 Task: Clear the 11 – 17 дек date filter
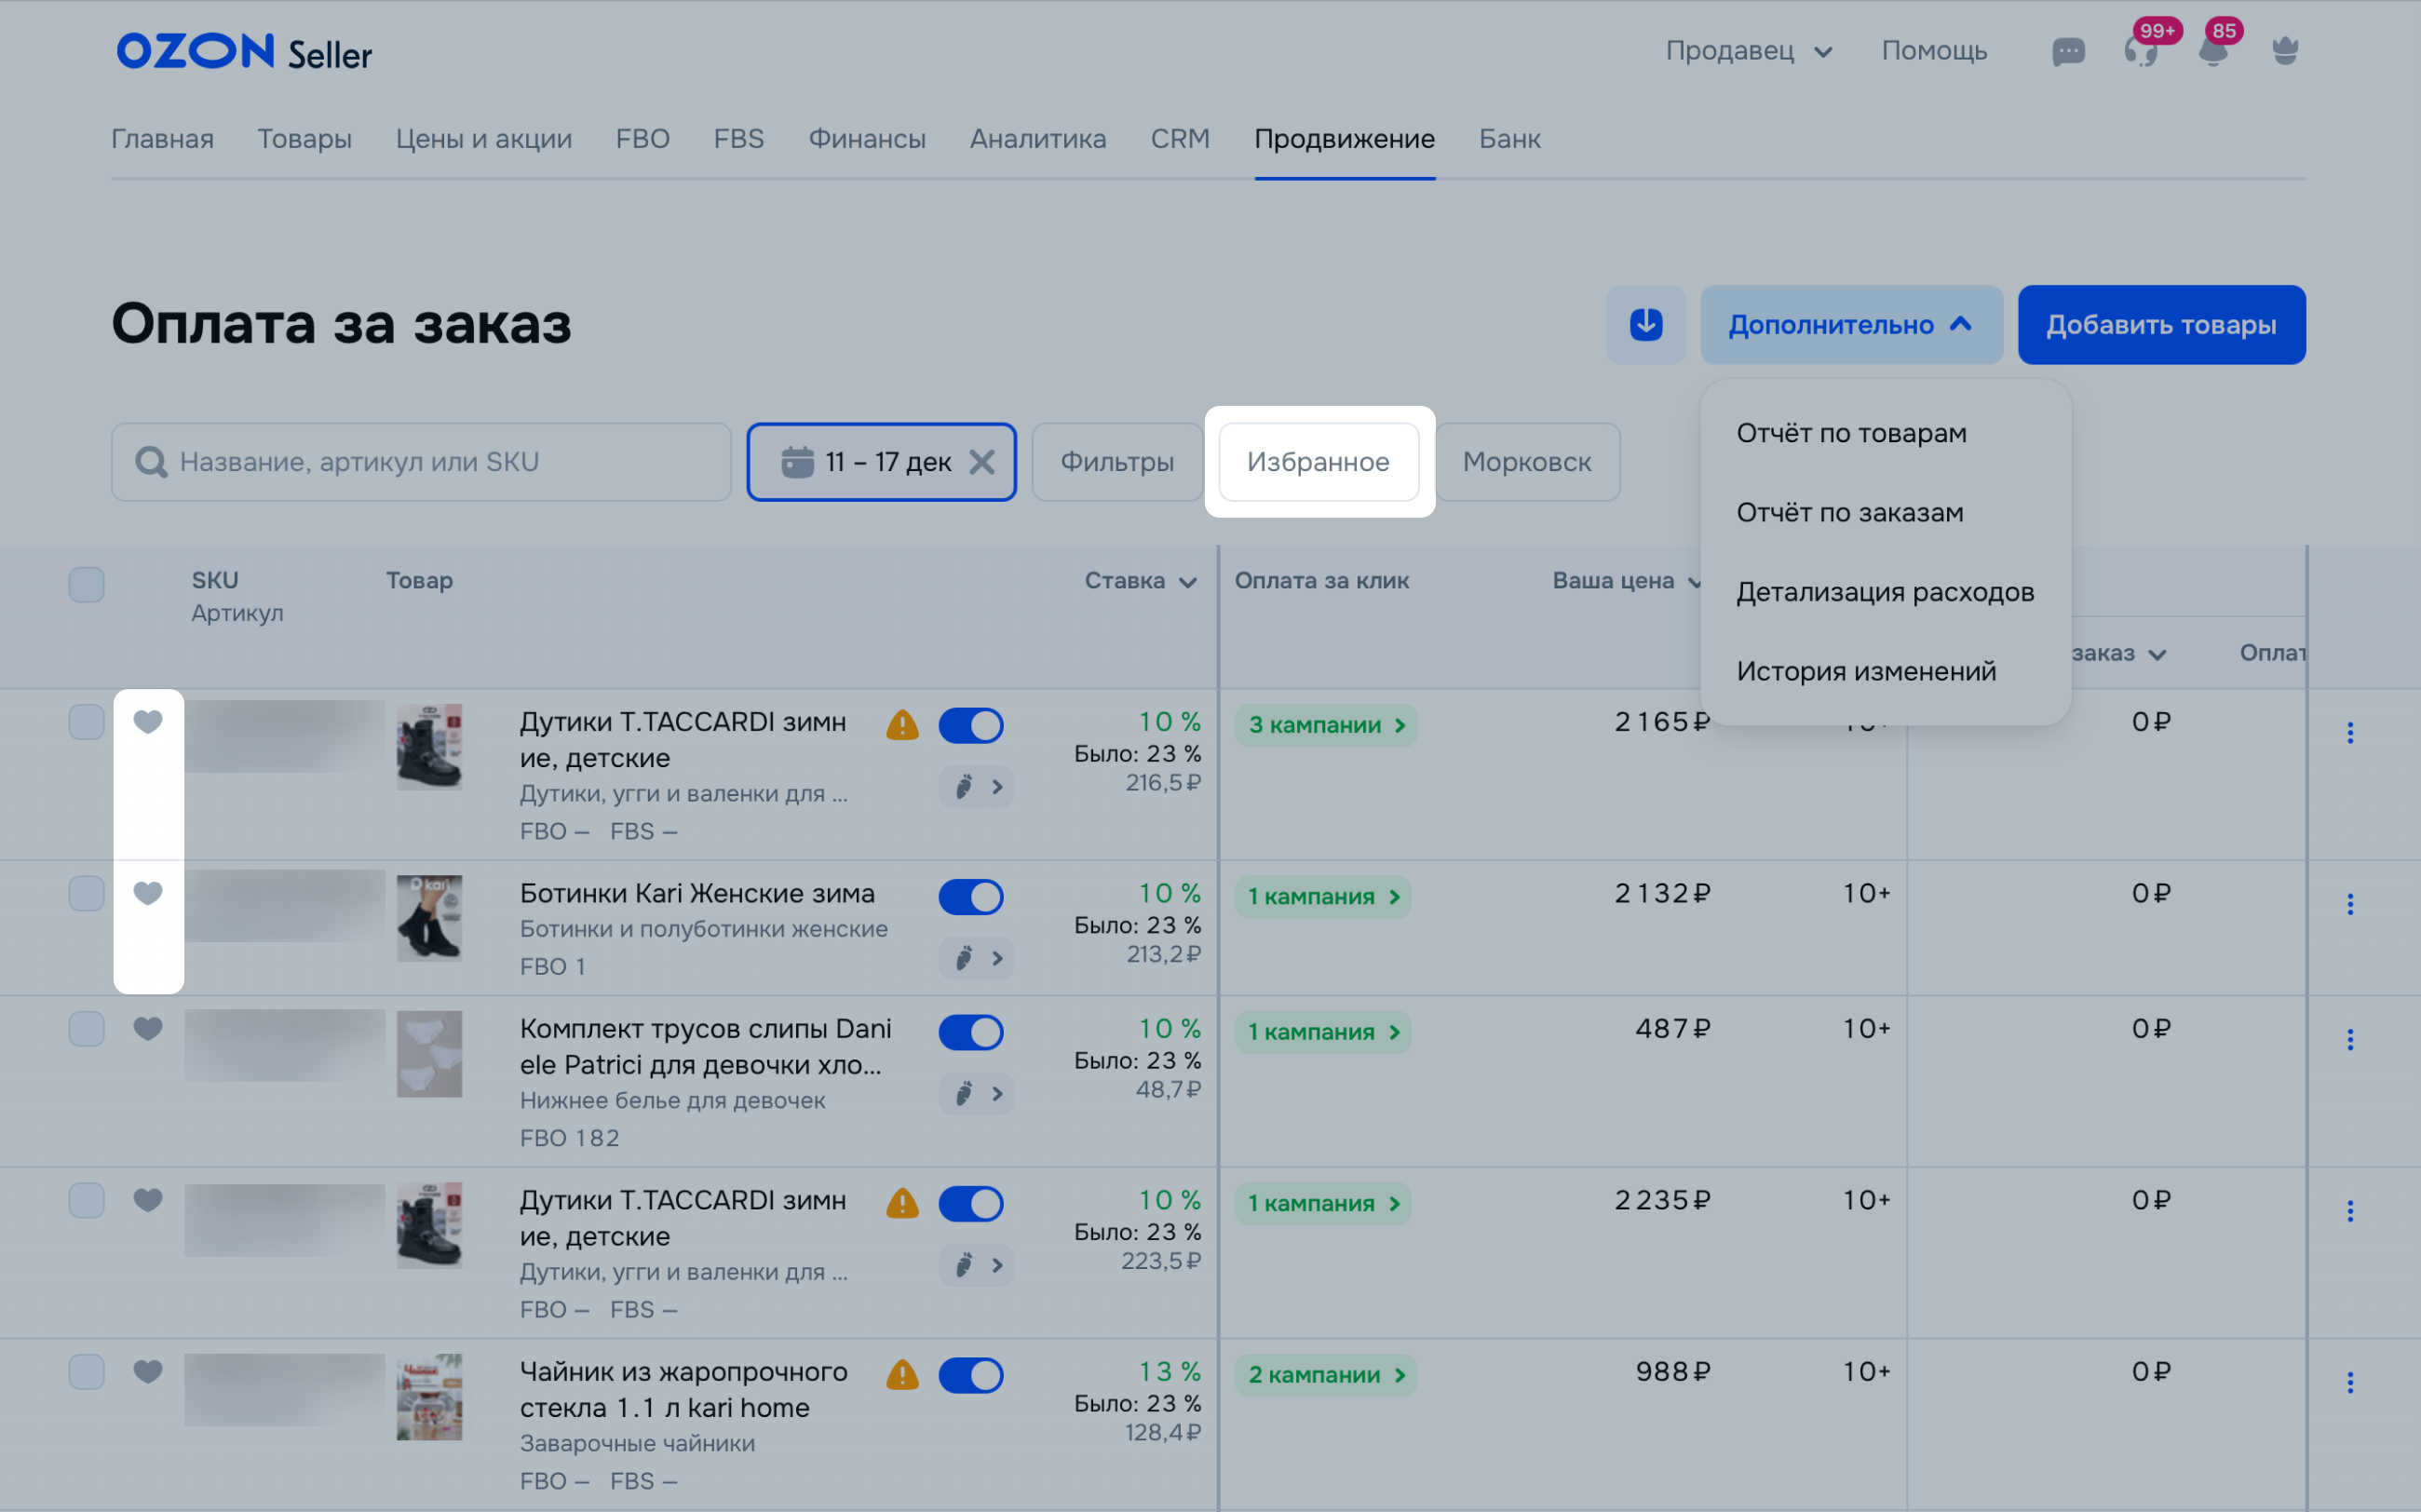tap(982, 462)
